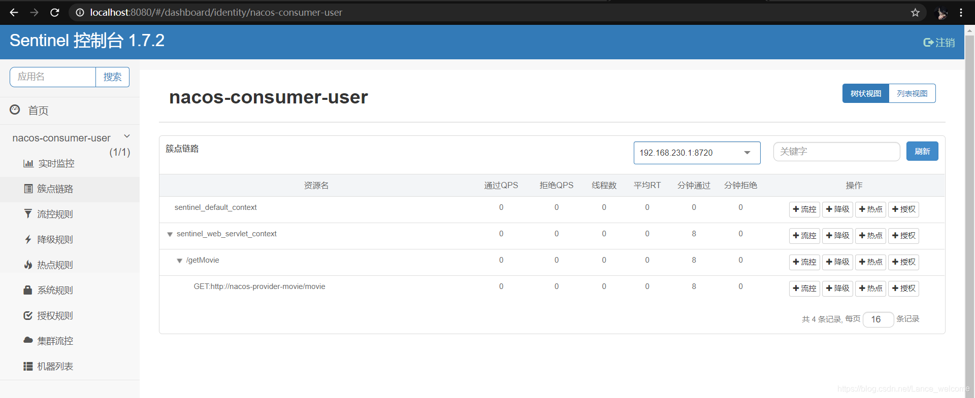Click the 系统规则 lock icon
The width and height of the screenshot is (975, 398).
click(28, 290)
